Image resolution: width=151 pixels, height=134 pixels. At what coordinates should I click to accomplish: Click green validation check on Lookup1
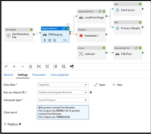[104, 48]
